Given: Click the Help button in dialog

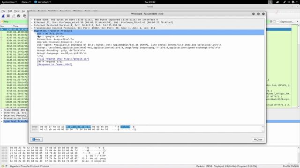Looking at the screenshot, I should pyautogui.click(x=37, y=140).
